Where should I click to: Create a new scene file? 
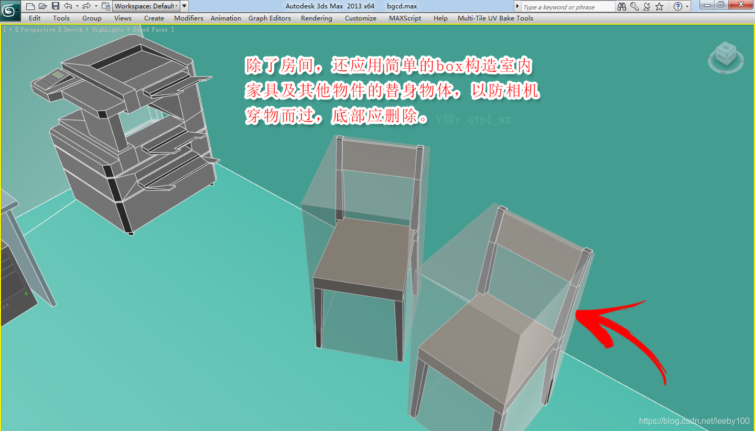coord(30,6)
